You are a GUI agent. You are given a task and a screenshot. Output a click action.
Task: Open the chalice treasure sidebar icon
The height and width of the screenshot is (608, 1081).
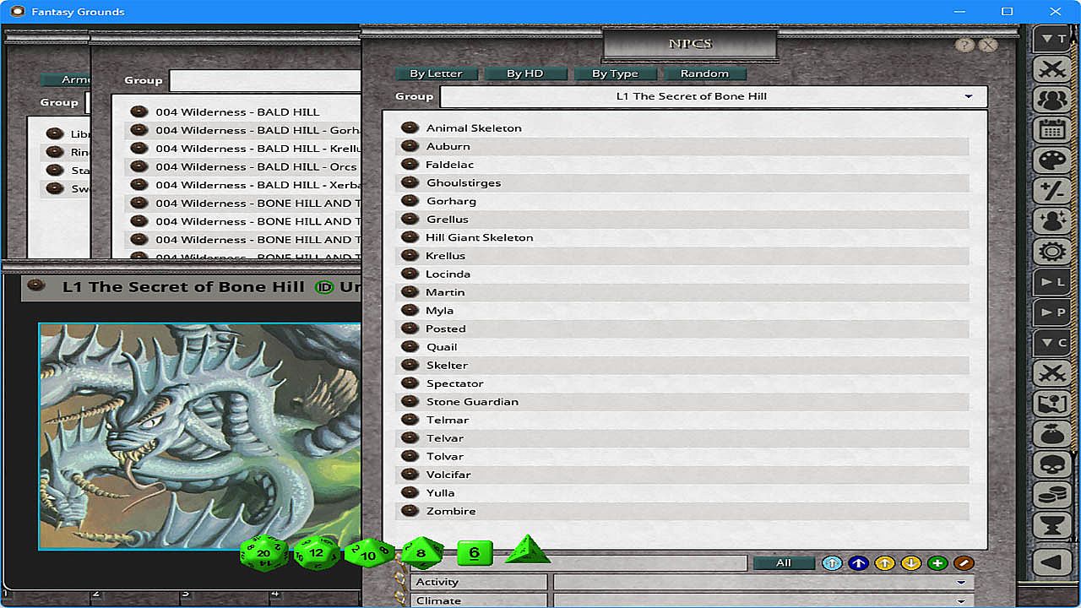click(1052, 525)
